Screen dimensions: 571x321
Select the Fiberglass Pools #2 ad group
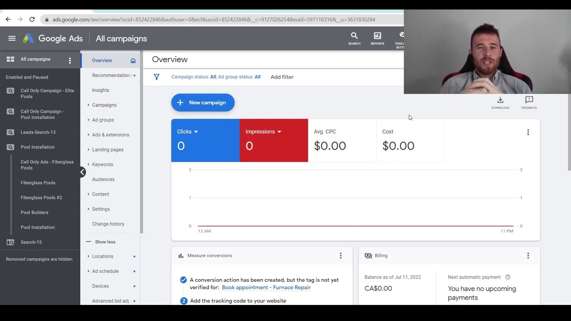point(41,198)
